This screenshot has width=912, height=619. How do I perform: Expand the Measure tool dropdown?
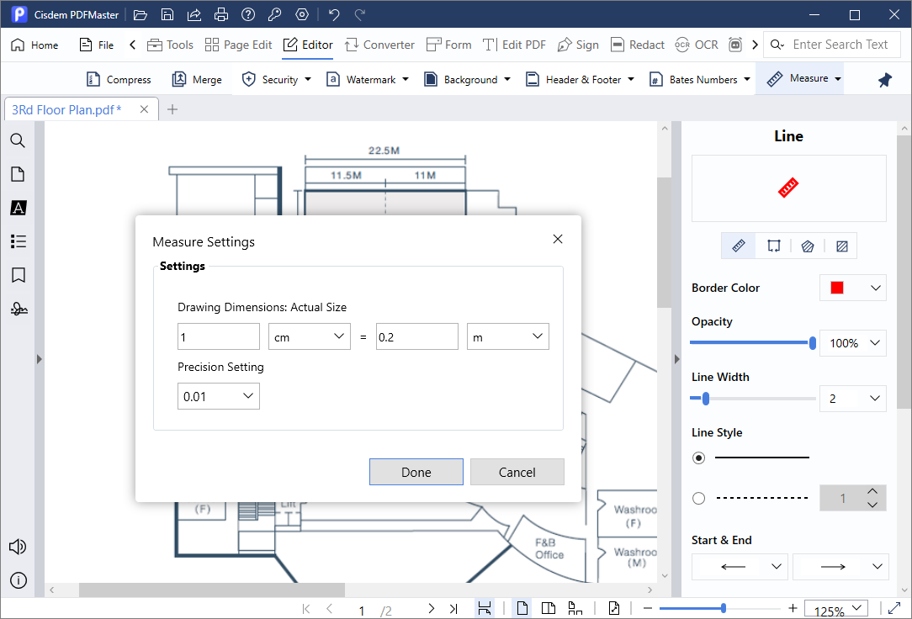pyautogui.click(x=838, y=78)
